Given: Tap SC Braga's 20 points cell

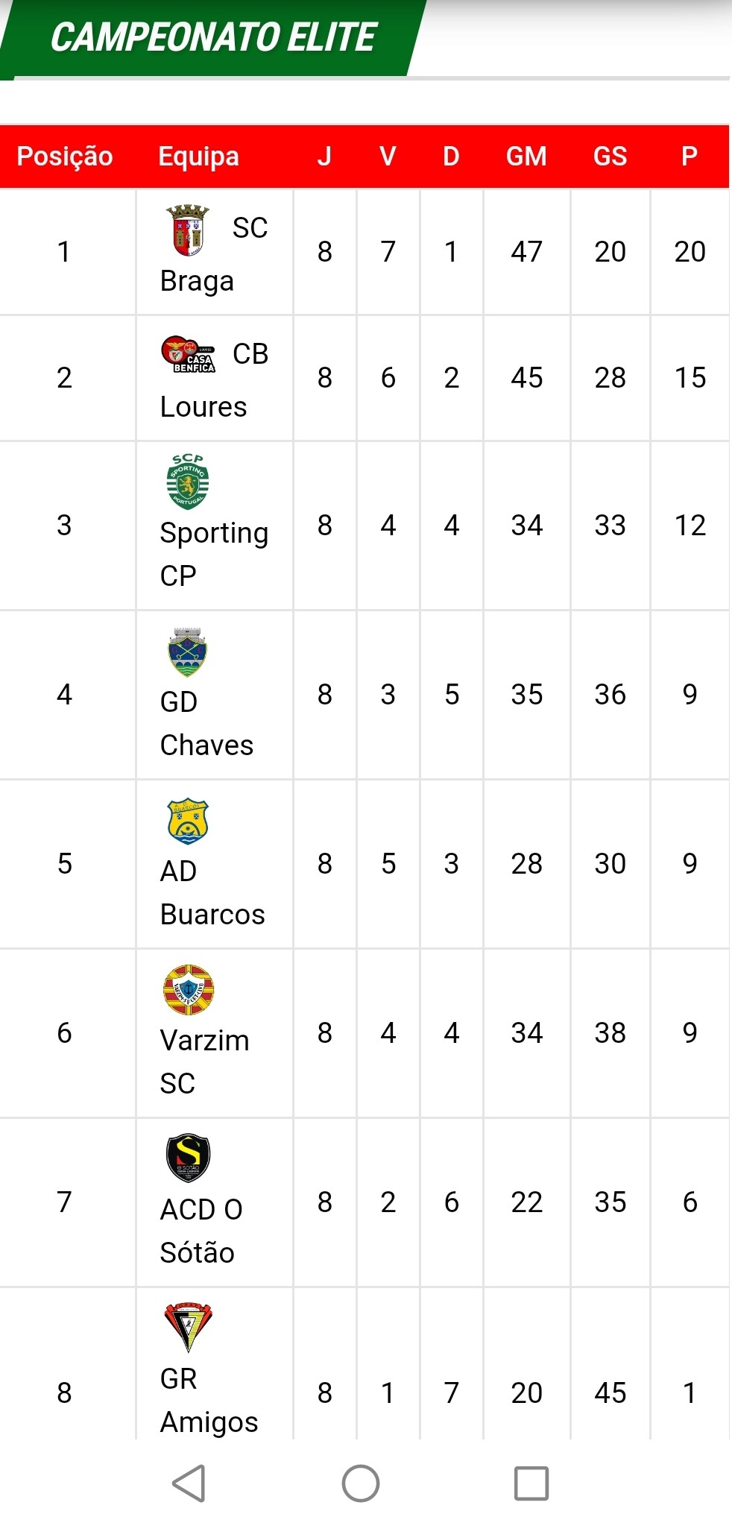Looking at the screenshot, I should [690, 252].
